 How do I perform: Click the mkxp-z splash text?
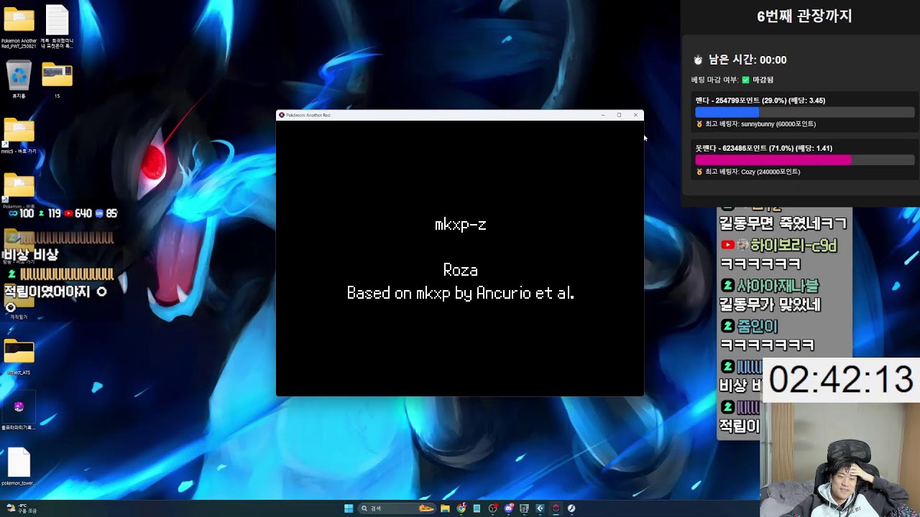[461, 225]
